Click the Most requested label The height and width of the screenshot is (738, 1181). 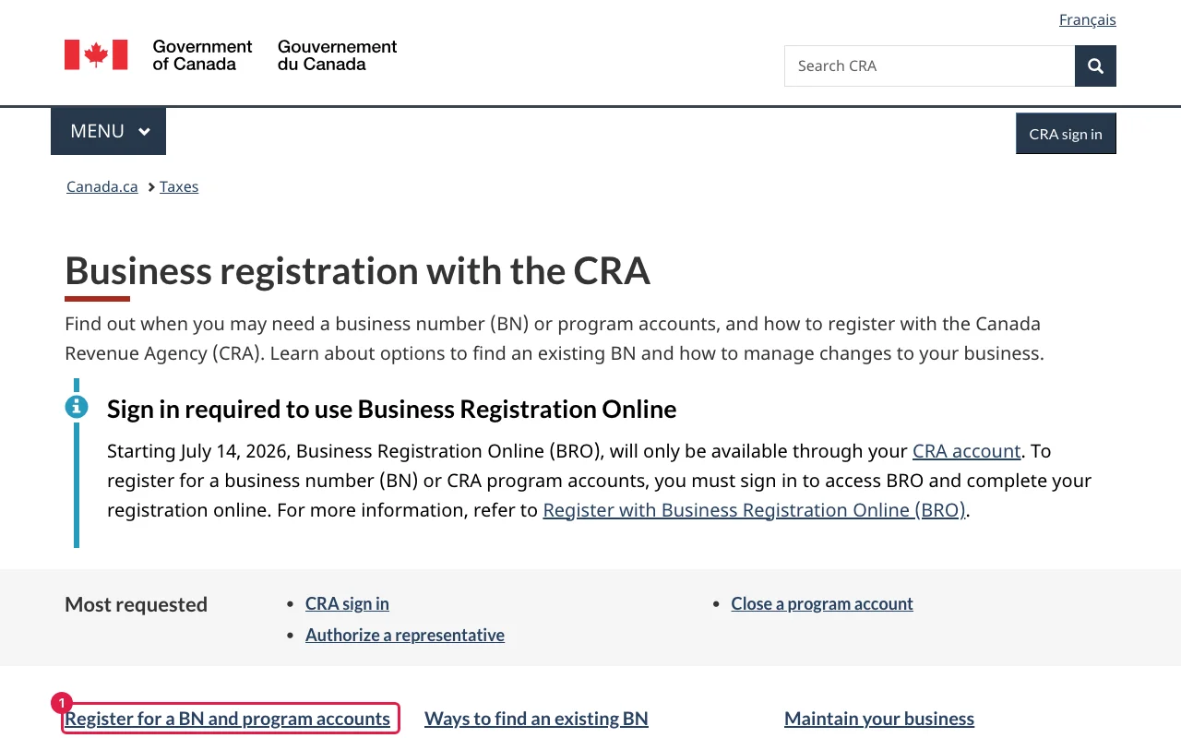136,605
